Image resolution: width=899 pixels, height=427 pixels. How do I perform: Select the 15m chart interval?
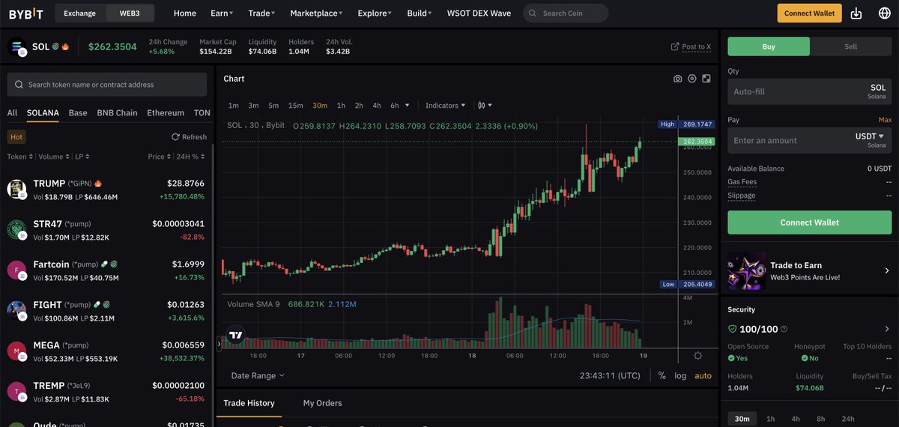(296, 106)
